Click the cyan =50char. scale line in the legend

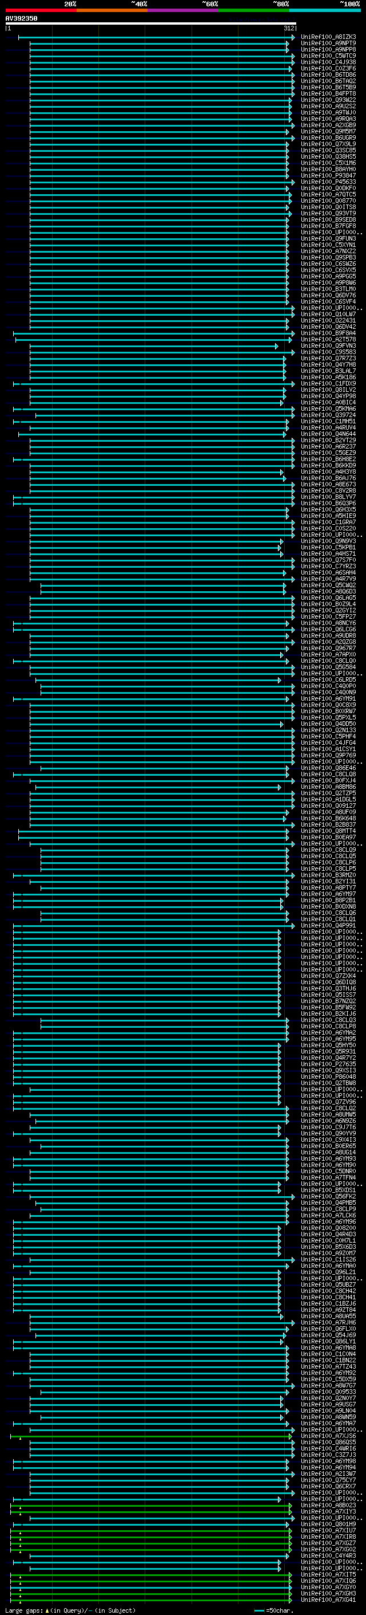point(259,1610)
